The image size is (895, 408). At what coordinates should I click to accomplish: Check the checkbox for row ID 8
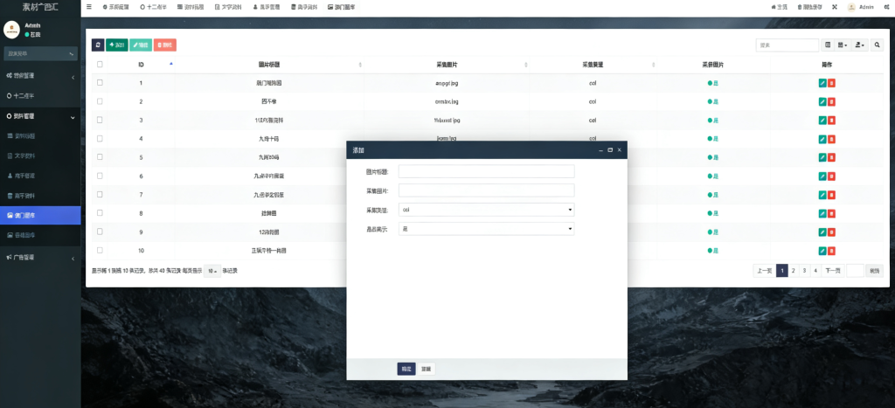pos(100,213)
